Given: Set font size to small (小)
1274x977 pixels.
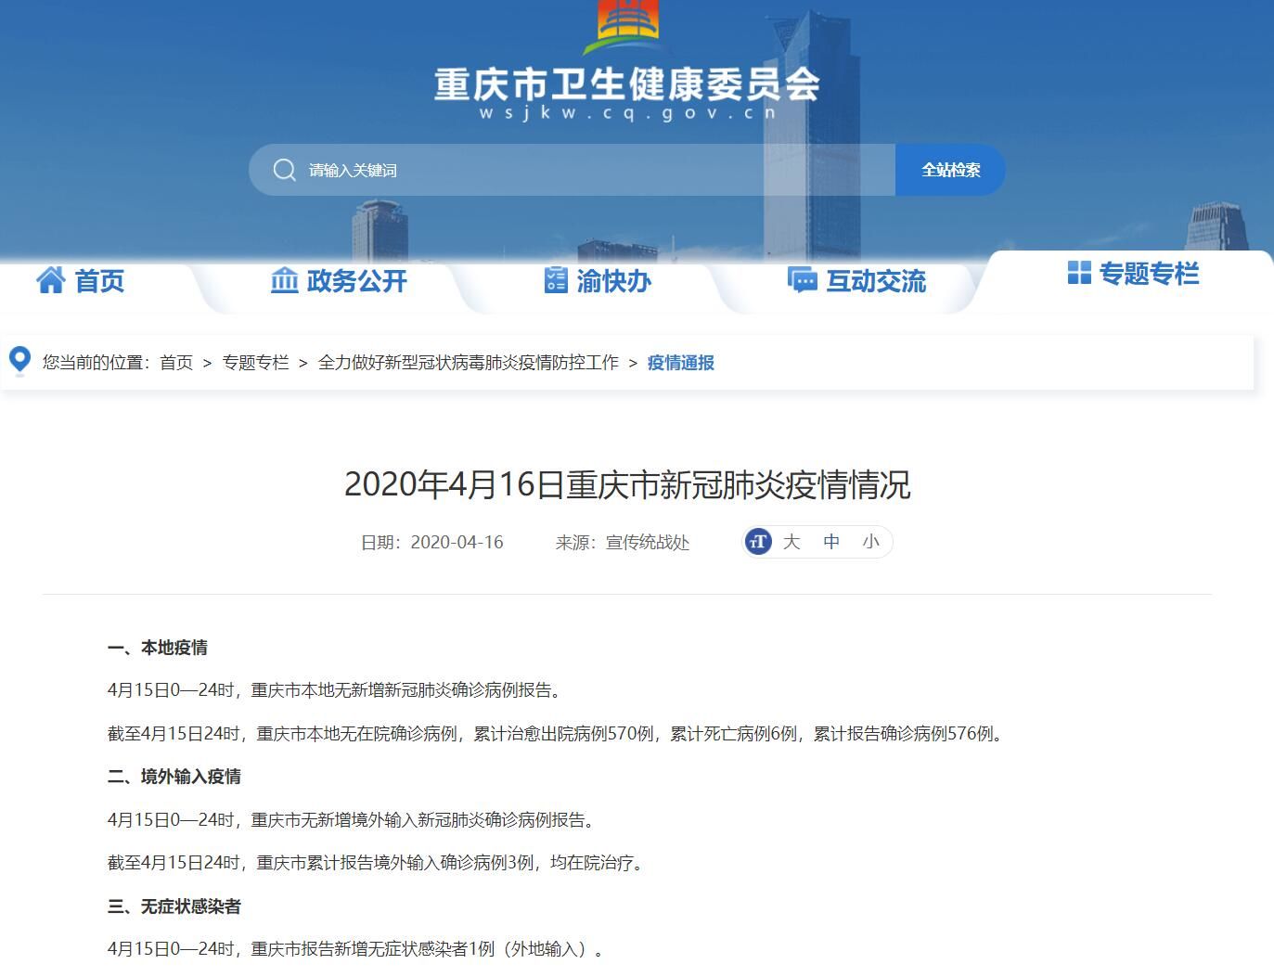Looking at the screenshot, I should point(870,542).
